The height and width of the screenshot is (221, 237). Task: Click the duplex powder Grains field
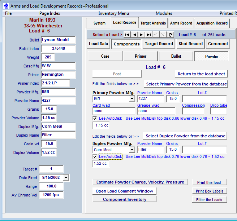(173, 150)
